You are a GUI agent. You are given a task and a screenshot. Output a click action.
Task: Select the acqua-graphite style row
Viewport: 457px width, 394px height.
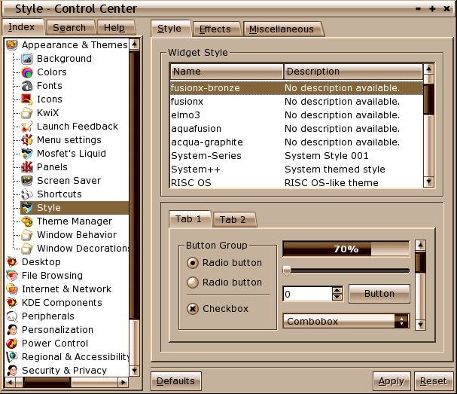point(296,142)
